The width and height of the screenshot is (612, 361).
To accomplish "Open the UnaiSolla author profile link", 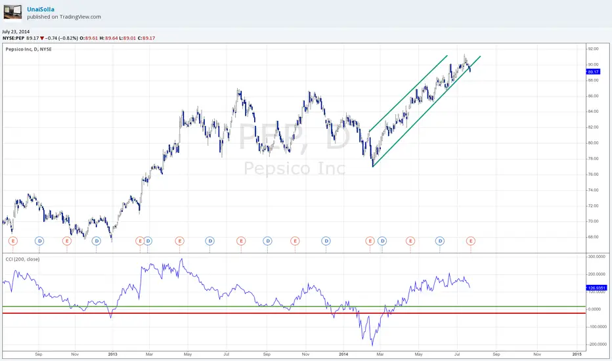I will 41,9.
